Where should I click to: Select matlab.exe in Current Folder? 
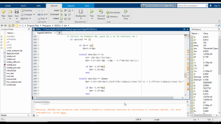[11, 65]
